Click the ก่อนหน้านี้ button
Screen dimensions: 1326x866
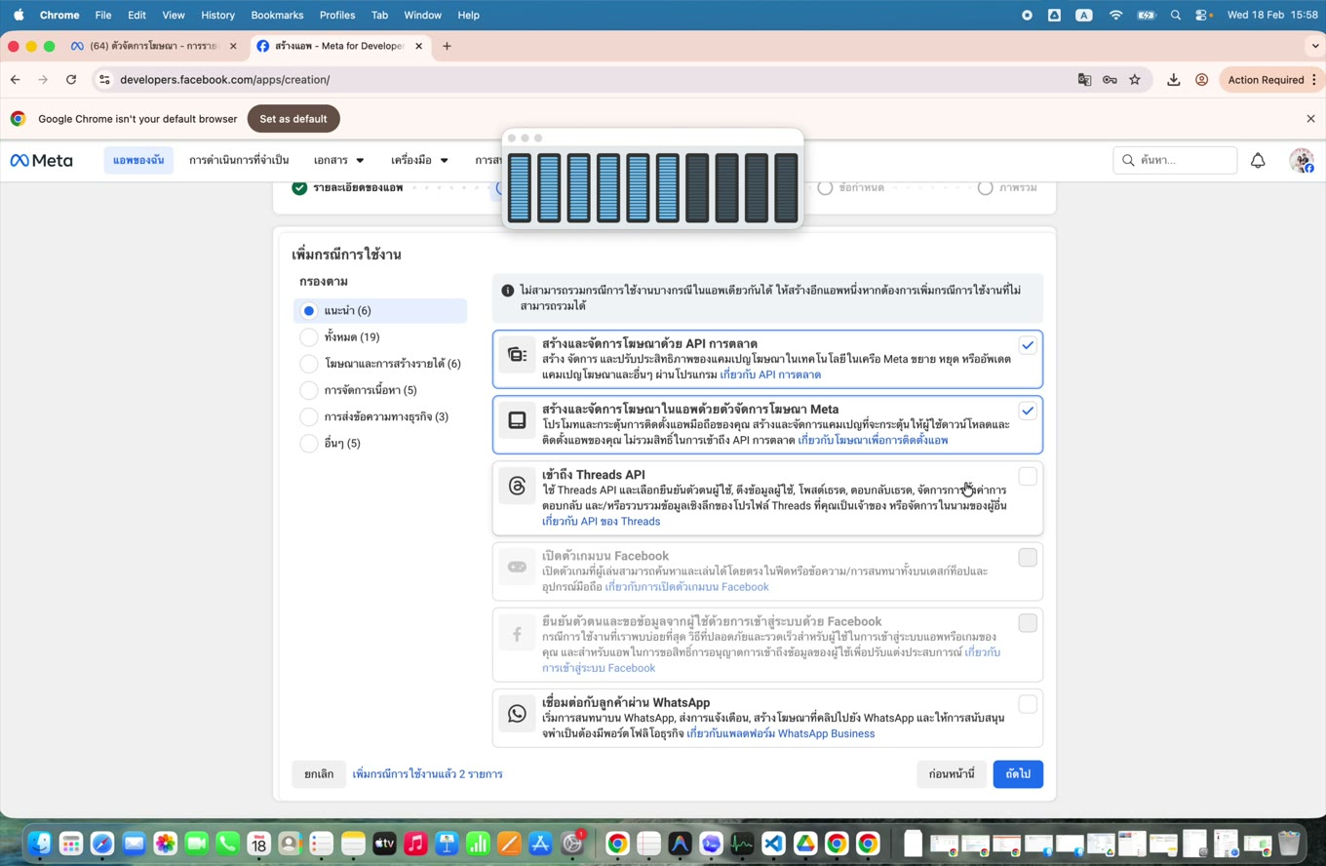[952, 774]
